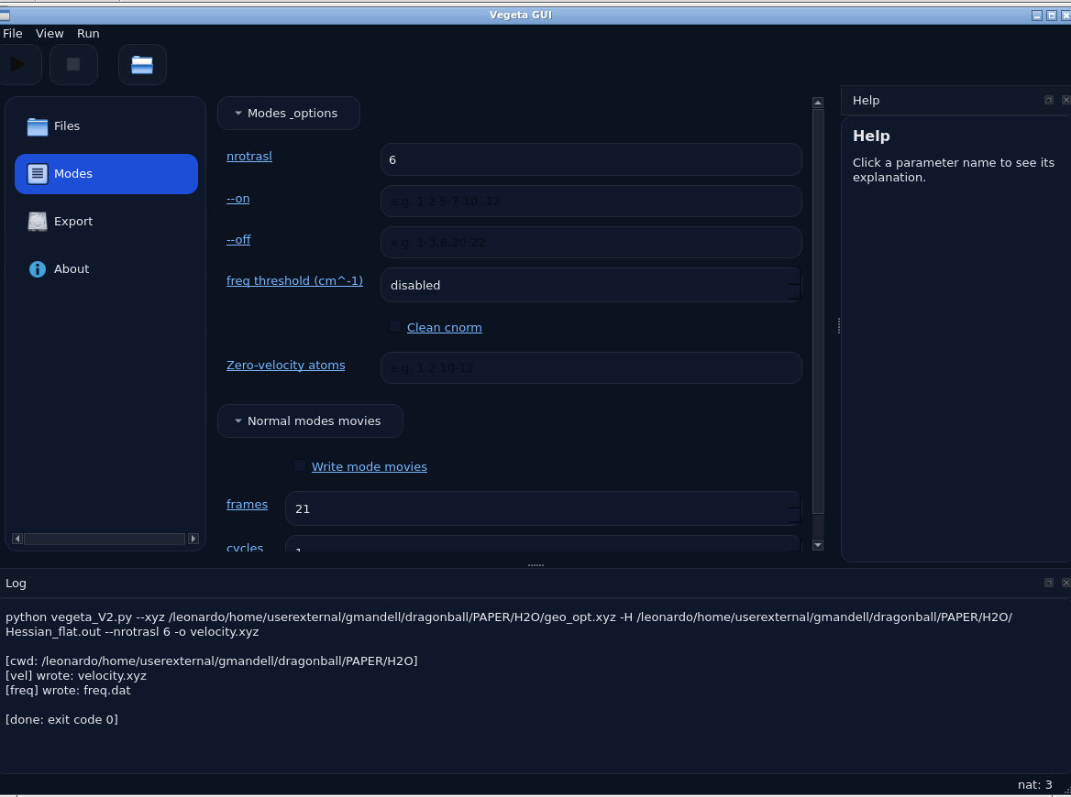The height and width of the screenshot is (797, 1071).
Task: Click the cycles parameter link
Action: click(x=245, y=547)
